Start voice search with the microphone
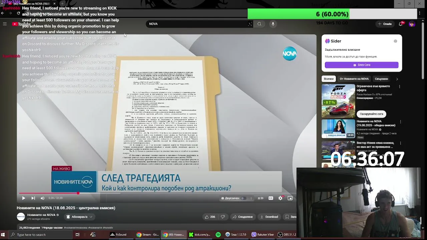The image size is (427, 240). point(273,24)
